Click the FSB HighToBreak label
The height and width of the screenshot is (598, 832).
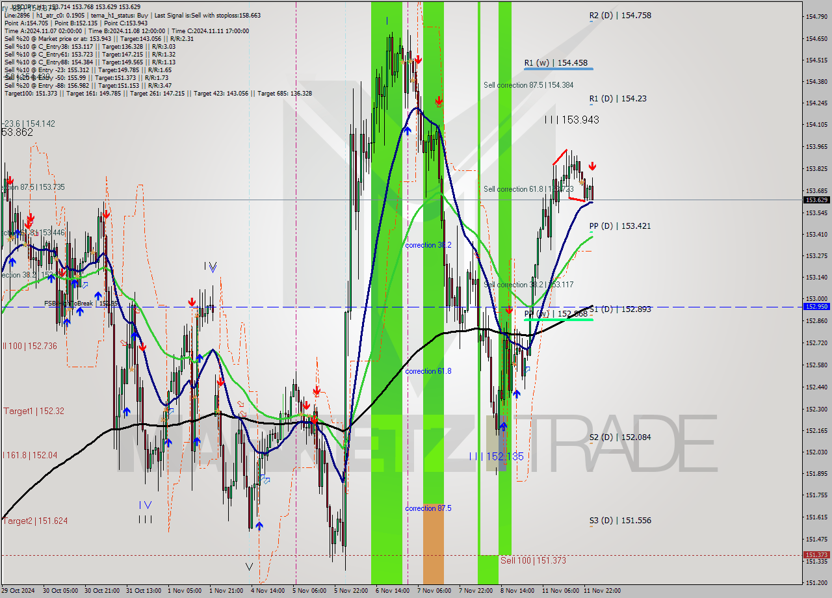click(x=81, y=303)
